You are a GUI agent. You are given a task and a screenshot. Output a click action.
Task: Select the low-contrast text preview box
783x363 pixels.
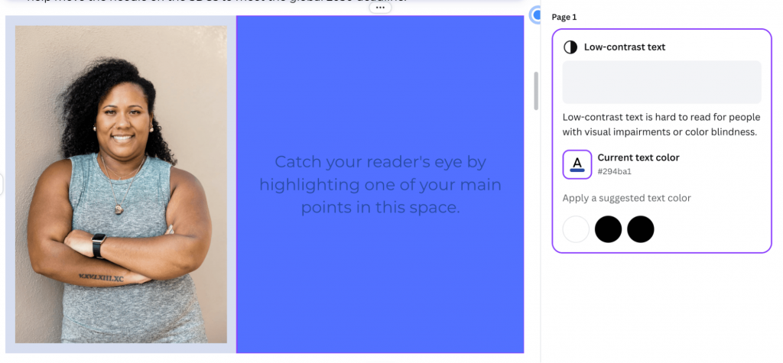point(661,82)
